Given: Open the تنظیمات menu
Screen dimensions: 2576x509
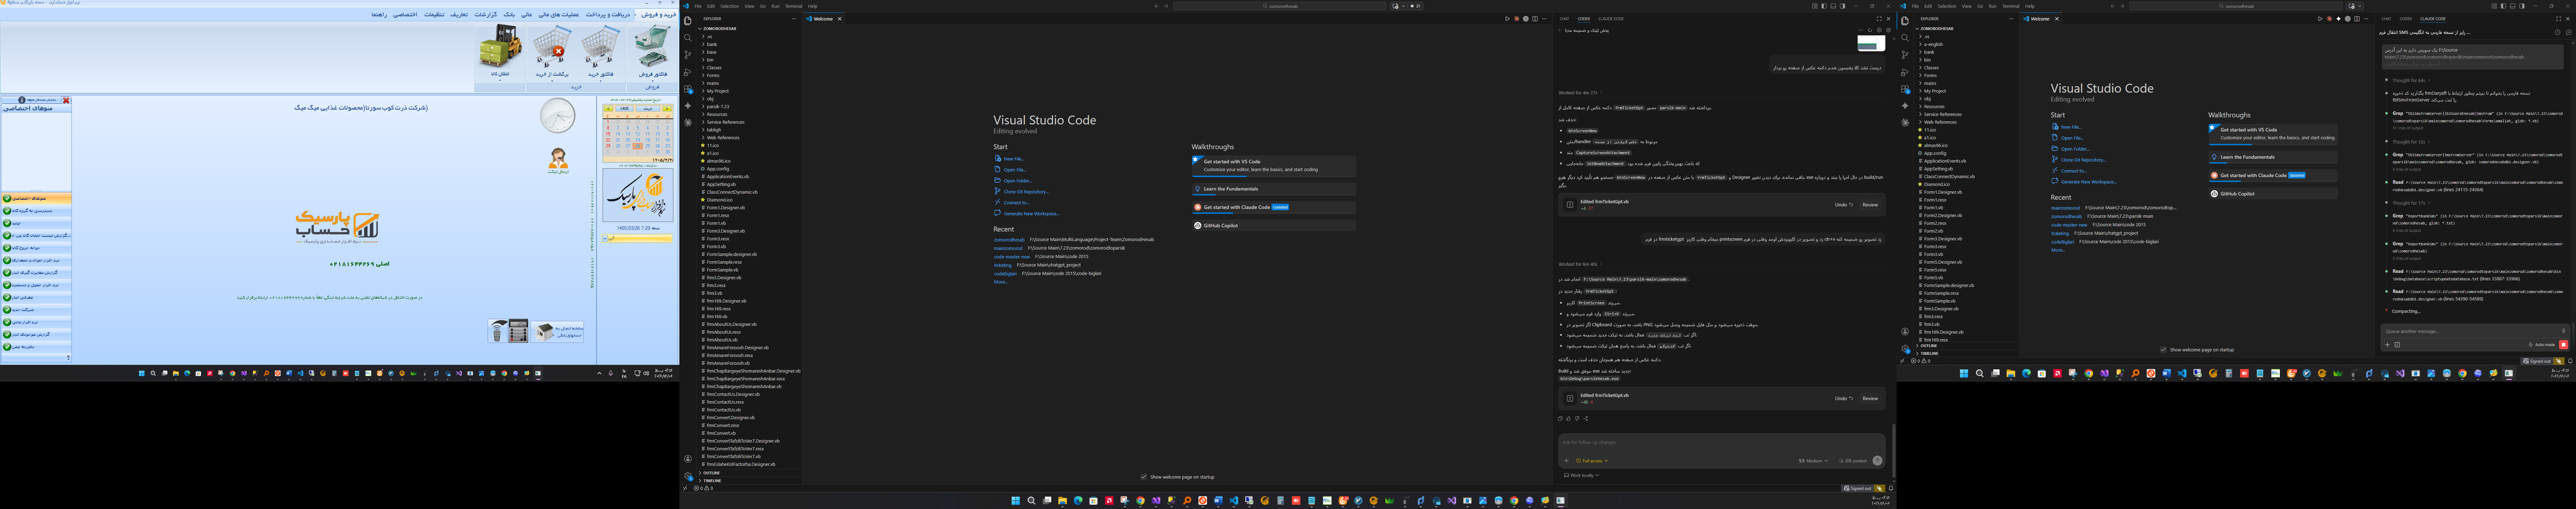Looking at the screenshot, I should pos(434,15).
